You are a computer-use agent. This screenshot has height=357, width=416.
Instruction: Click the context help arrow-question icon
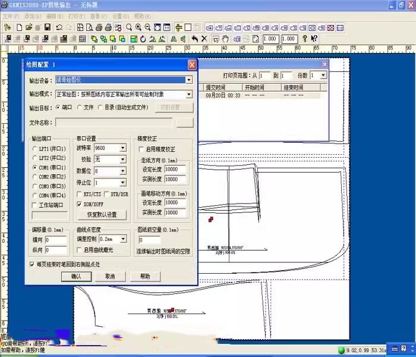tap(314, 39)
